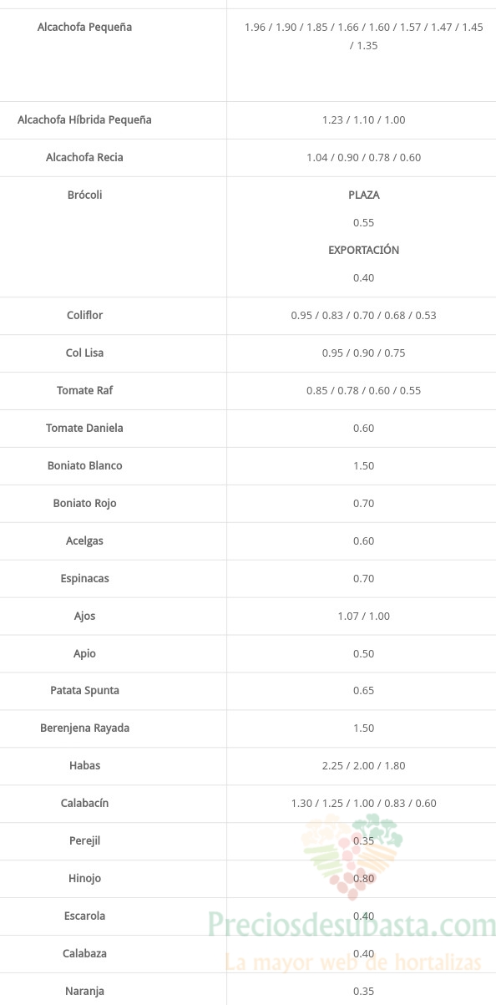Screen dimensions: 496x1005
Task: Select the Ajos price 1.07 / 1.00
Action: (x=364, y=616)
